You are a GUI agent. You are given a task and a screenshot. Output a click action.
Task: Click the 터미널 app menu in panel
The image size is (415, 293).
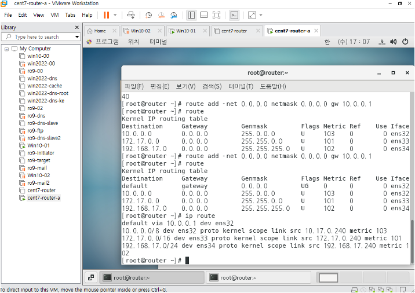pos(158,42)
